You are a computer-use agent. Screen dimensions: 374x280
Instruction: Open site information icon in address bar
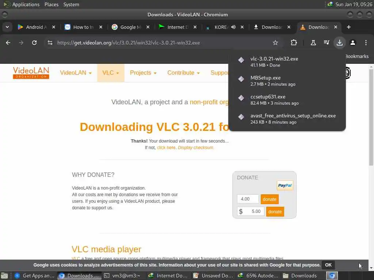(x=50, y=43)
